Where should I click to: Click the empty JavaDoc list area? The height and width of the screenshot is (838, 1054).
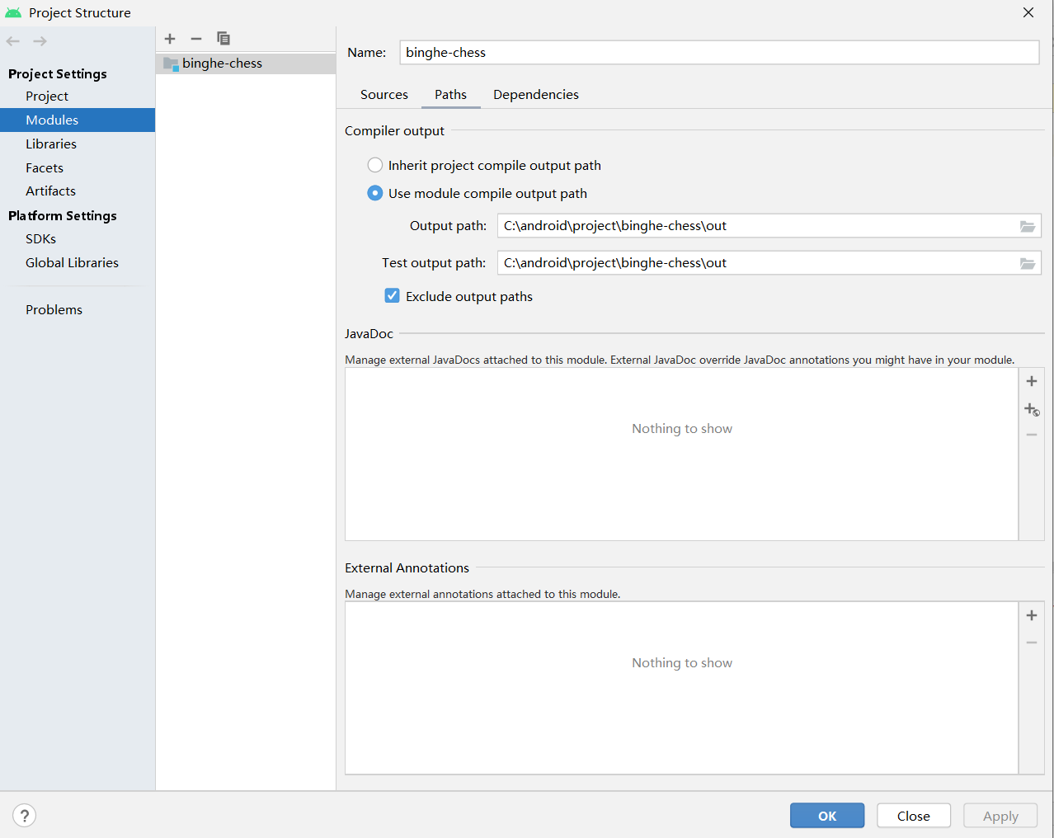coord(682,454)
